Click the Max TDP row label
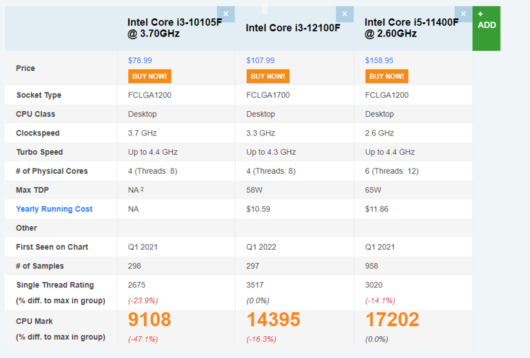Image resolution: width=530 pixels, height=358 pixels. point(32,190)
